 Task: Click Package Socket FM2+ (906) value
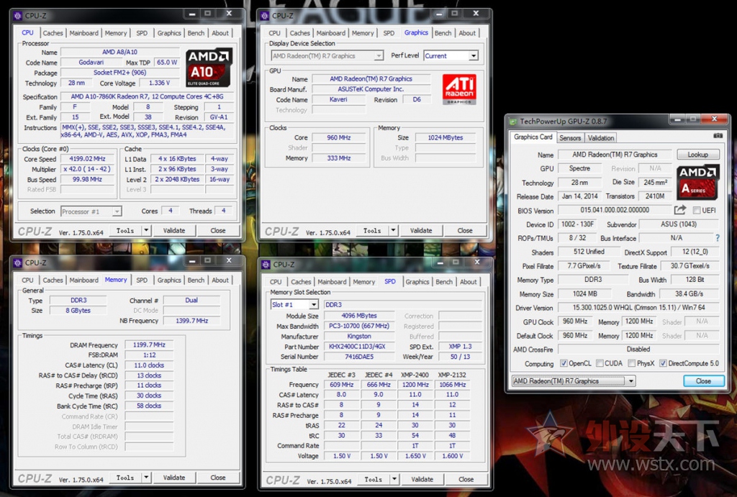click(120, 73)
